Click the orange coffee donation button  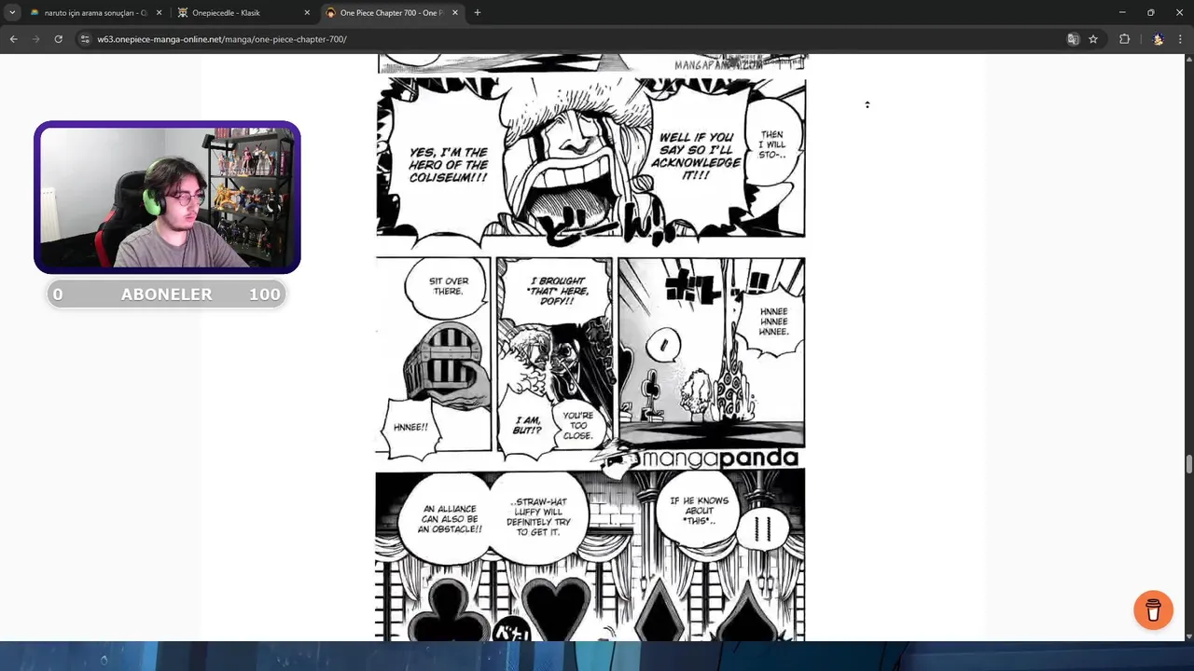[x=1153, y=609]
